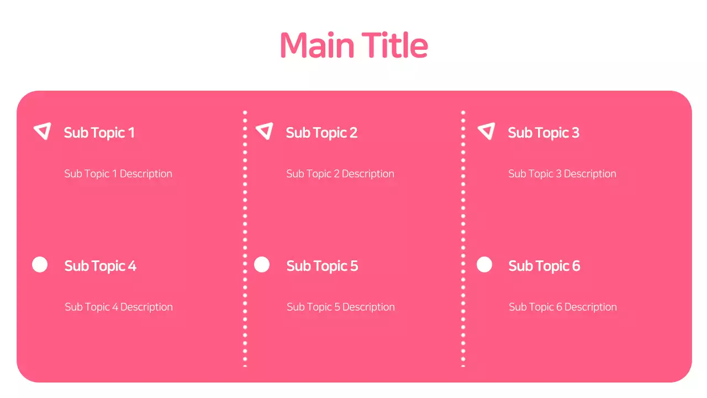
Task: Select the white circle beside Sub Topic 6
Action: 484,265
